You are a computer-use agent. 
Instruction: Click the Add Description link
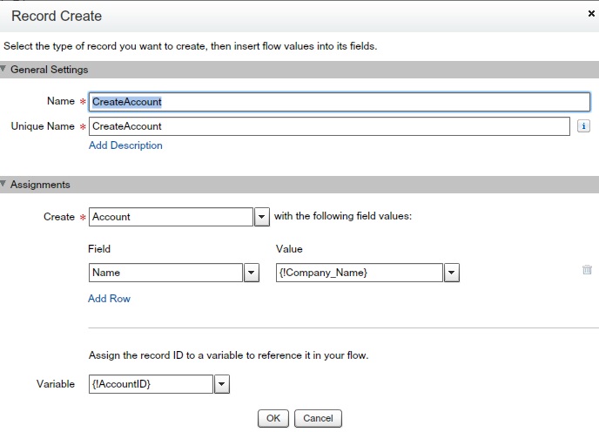[125, 145]
